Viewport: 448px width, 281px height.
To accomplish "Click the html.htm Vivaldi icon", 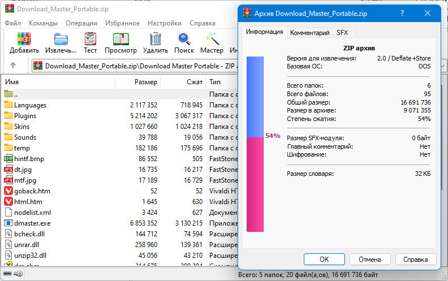I will click(8, 202).
